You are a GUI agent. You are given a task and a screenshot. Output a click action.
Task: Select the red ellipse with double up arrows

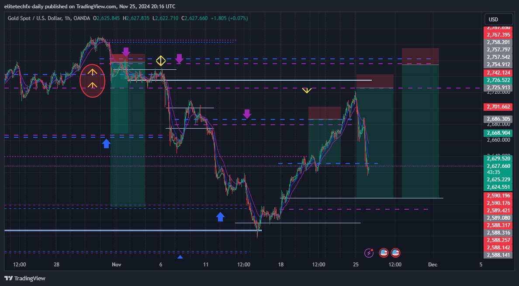92,81
